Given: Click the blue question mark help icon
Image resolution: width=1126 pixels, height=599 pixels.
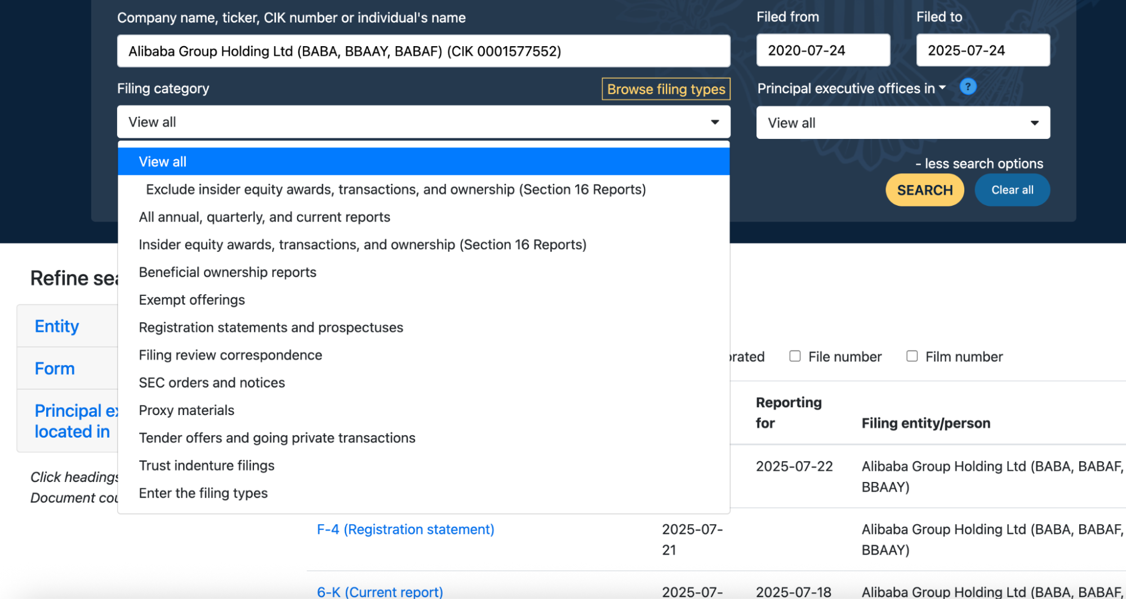Looking at the screenshot, I should point(967,87).
